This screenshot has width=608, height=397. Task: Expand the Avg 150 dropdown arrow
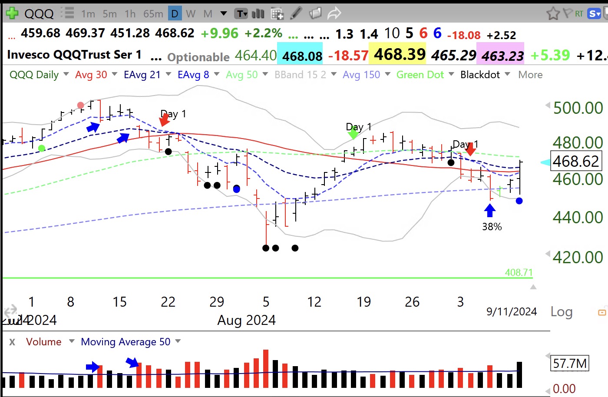point(388,74)
